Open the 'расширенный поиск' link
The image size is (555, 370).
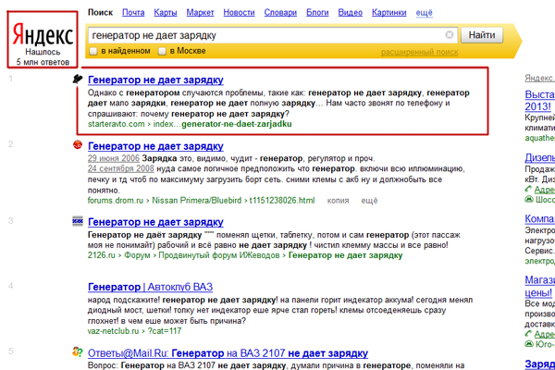tap(419, 53)
